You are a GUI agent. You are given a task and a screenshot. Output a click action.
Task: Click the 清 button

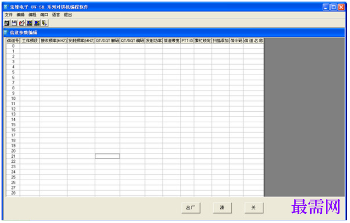(x=222, y=208)
